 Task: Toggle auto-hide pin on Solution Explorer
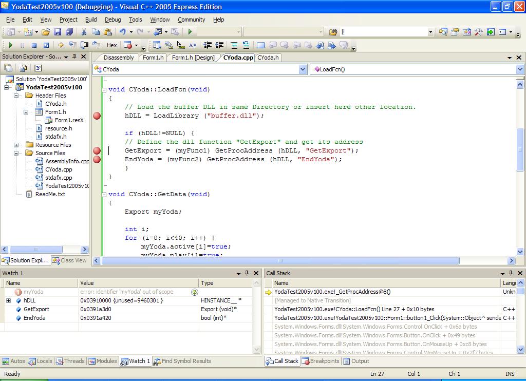point(74,56)
